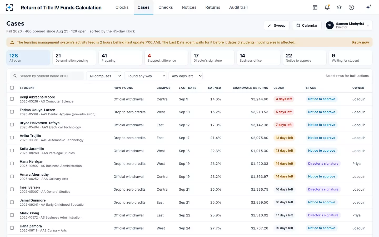Click Sofia Jaramillo's Notice to approve stage
Viewport: 379px width, 237px height.
(x=322, y=151)
